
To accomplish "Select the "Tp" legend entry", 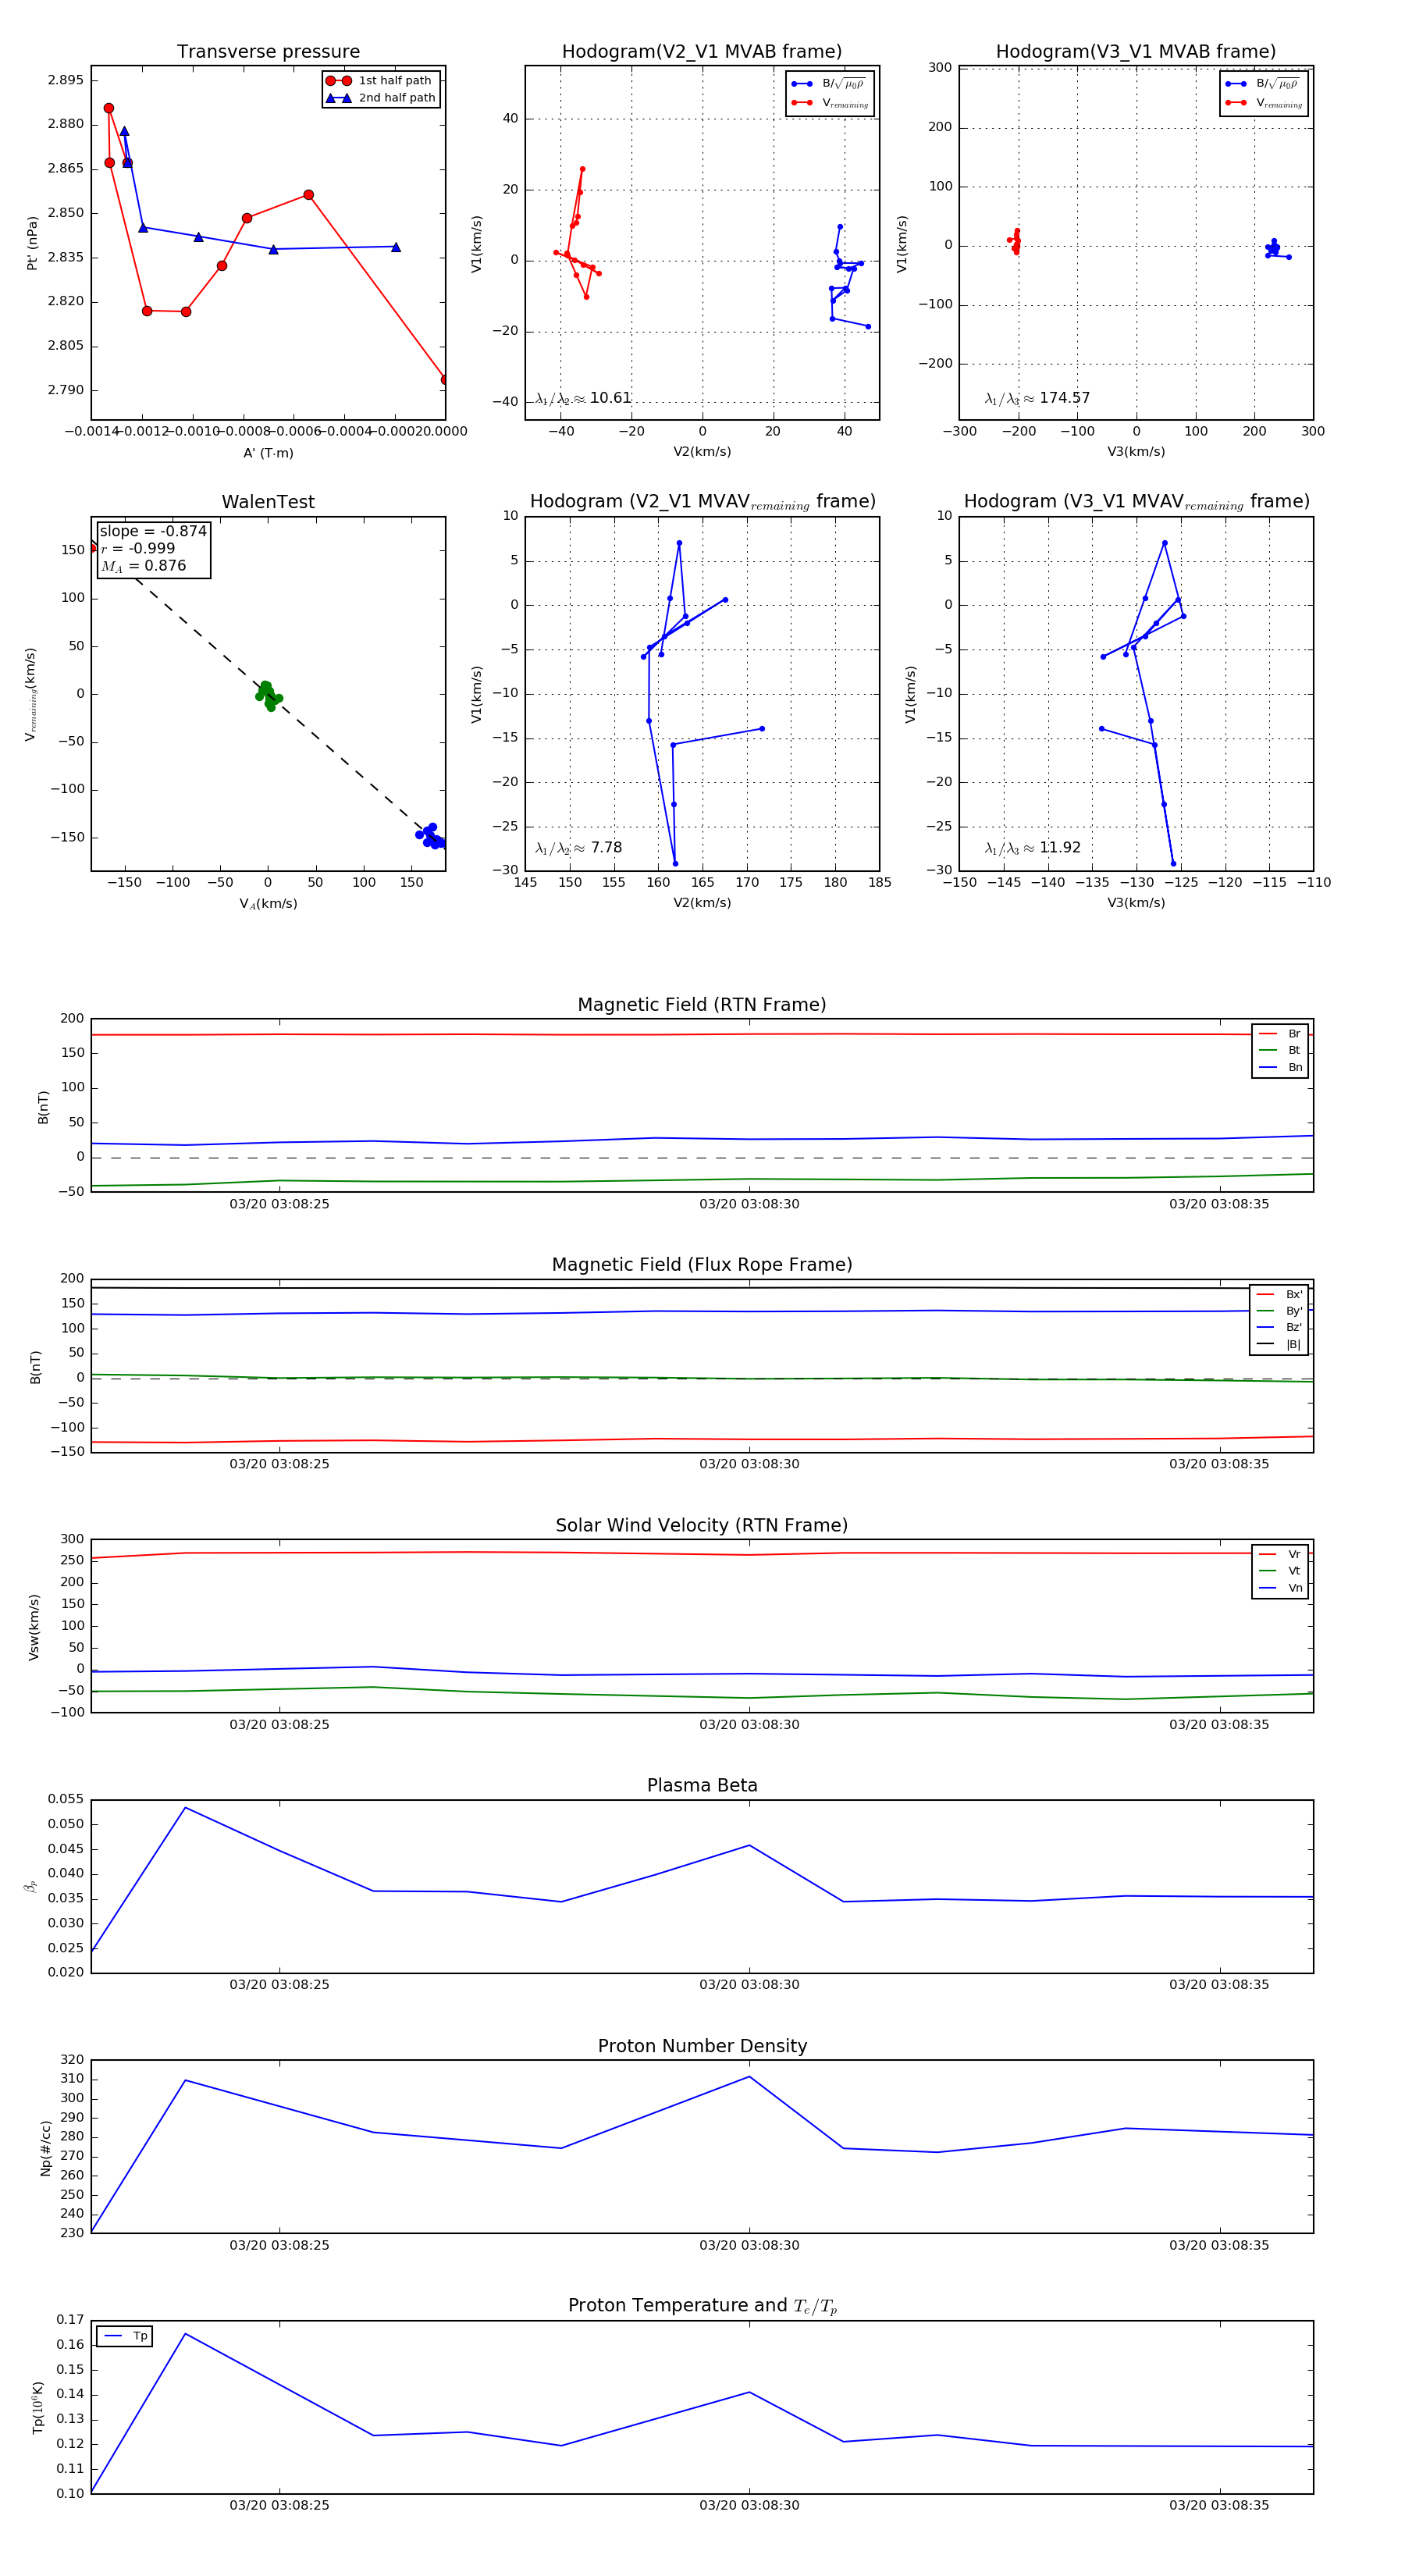I will (126, 2336).
